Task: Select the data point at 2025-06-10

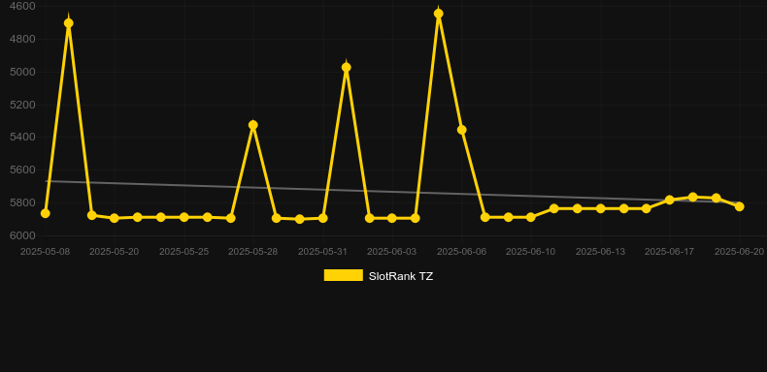Action: pyautogui.click(x=531, y=217)
